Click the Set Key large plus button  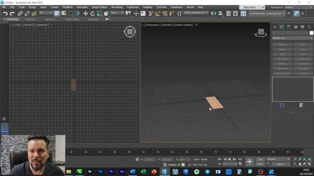249,161
